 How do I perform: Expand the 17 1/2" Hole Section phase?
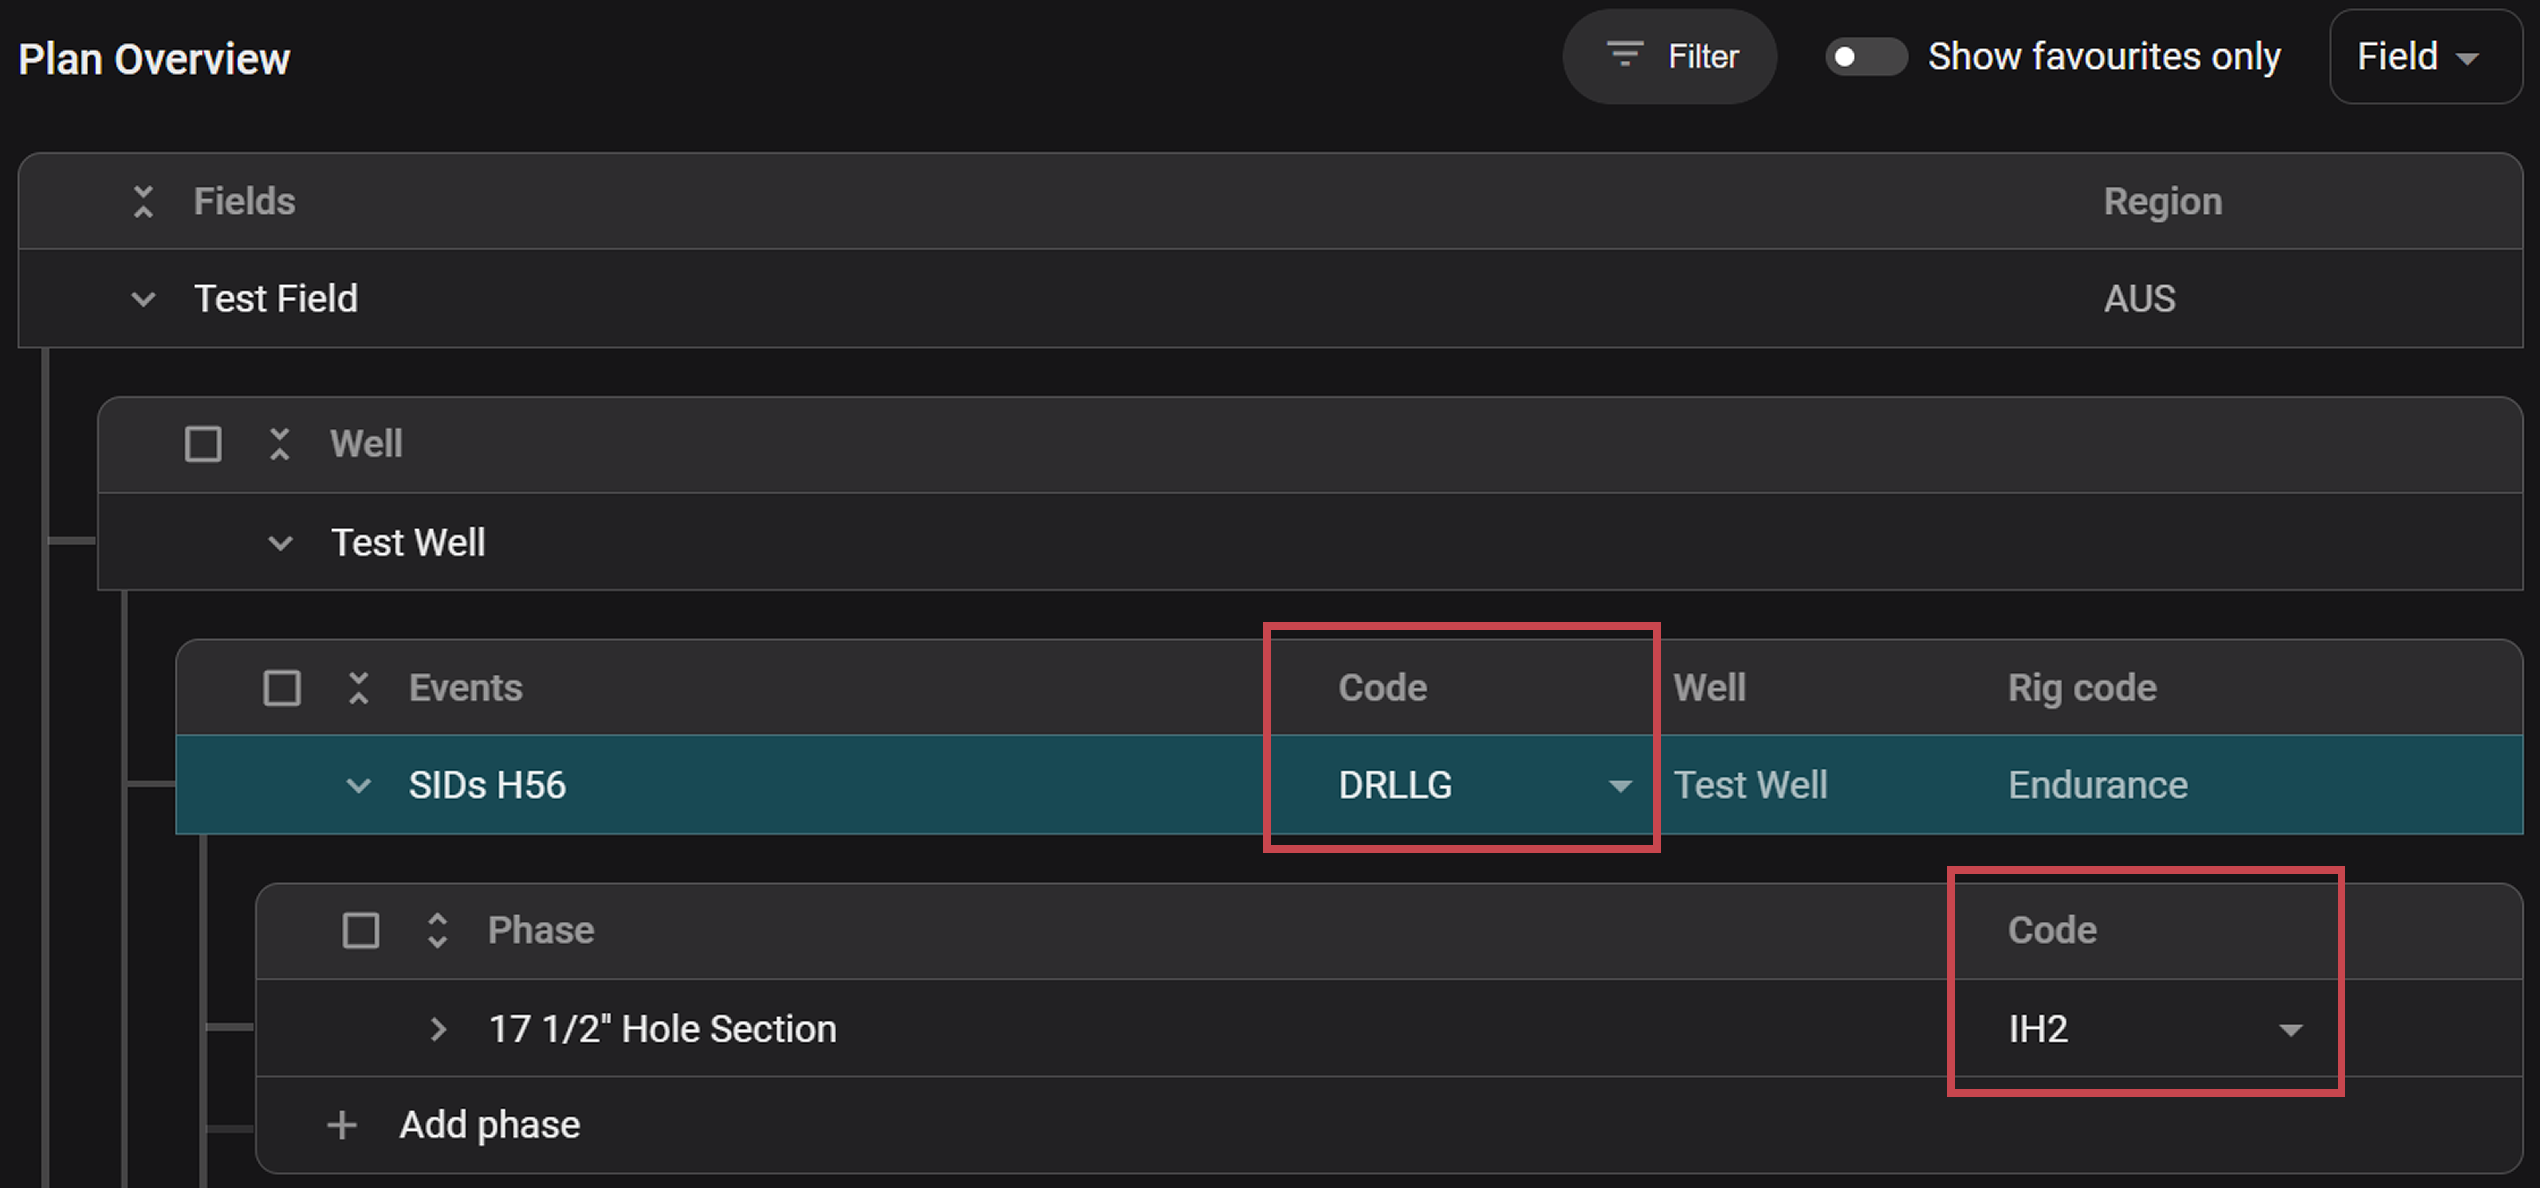pos(438,1029)
